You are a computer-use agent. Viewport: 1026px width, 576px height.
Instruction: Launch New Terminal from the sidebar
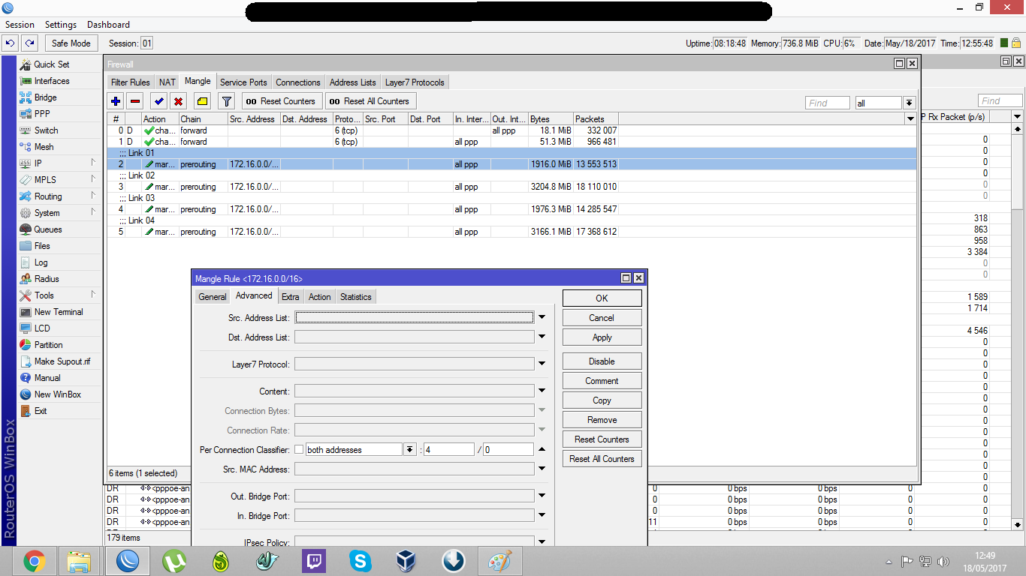[x=59, y=312]
